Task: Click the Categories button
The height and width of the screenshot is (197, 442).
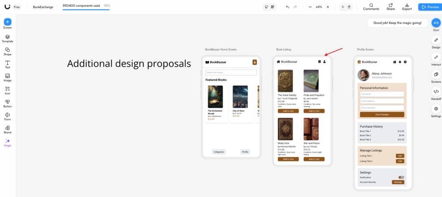Action: coord(219,152)
